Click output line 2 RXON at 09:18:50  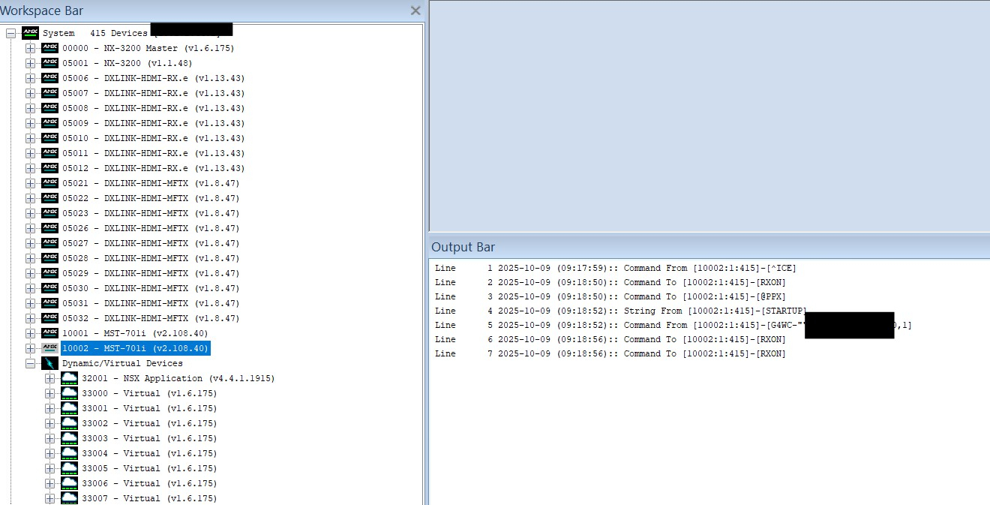click(x=610, y=282)
